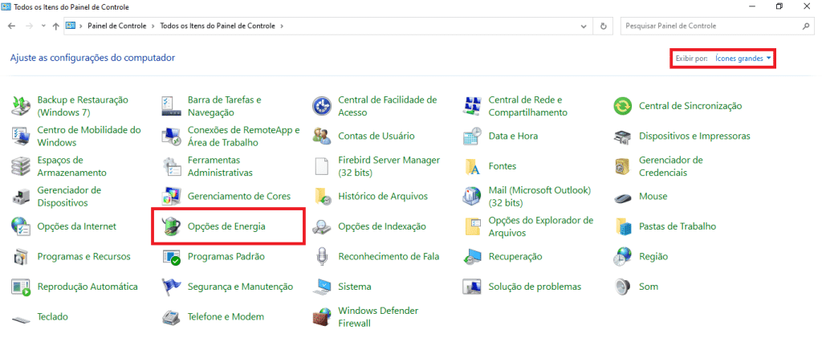Open the Opções de Energia battery icon
This screenshot has width=822, height=350.
[x=172, y=226]
